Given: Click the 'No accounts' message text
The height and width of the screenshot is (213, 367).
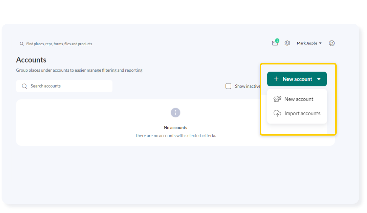Looking at the screenshot, I should coord(176,128).
